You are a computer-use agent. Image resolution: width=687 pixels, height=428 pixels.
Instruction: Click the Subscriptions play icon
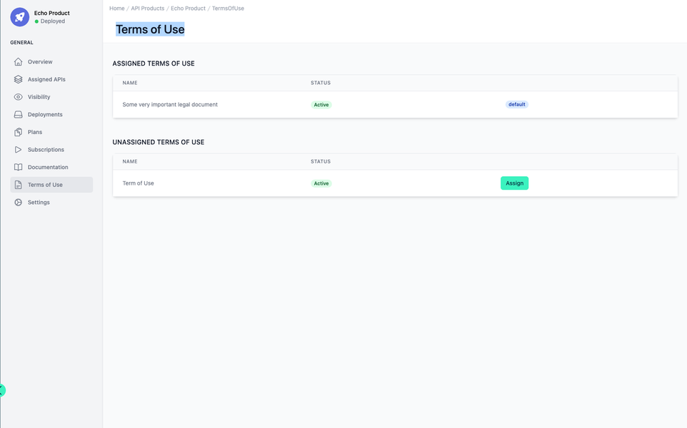pos(17,149)
